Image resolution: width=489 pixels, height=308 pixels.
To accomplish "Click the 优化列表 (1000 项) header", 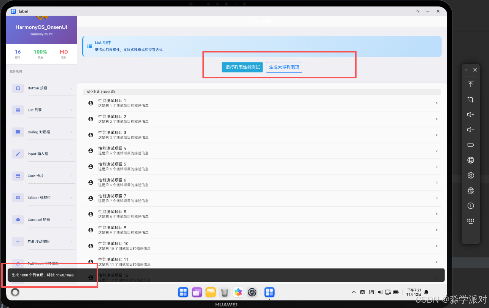I will click(x=262, y=92).
